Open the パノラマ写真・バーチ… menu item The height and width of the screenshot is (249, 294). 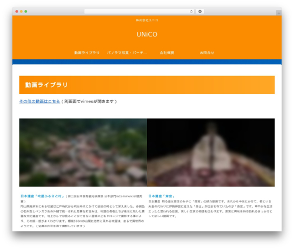click(127, 53)
